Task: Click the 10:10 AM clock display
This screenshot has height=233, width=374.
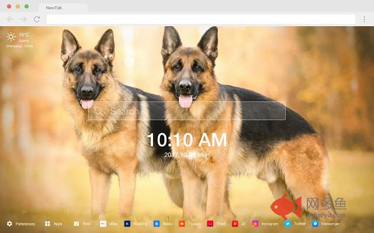Action: tap(187, 140)
